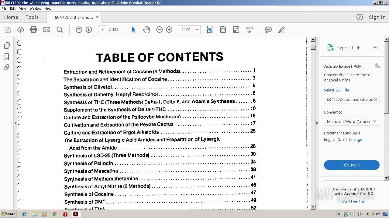Image resolution: width=389 pixels, height=218 pixels.
Task: Open the Help menu
Action: [48, 8]
